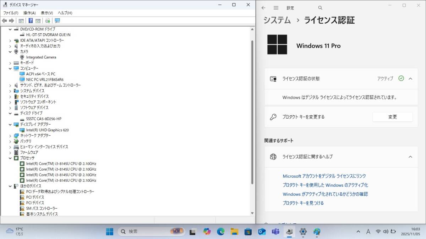Click the Device Manager scrollbar up arrow
Screen dimensions: 426x239
(252, 29)
